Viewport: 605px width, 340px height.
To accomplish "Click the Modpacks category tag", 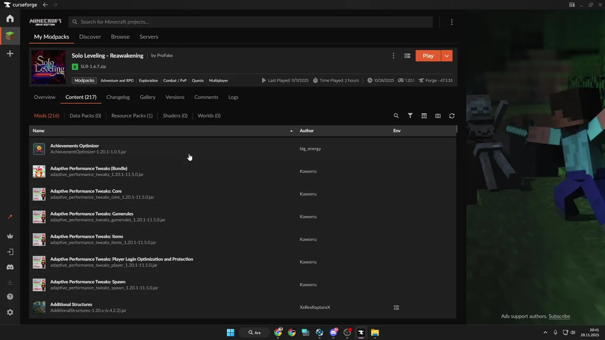I will [x=85, y=81].
